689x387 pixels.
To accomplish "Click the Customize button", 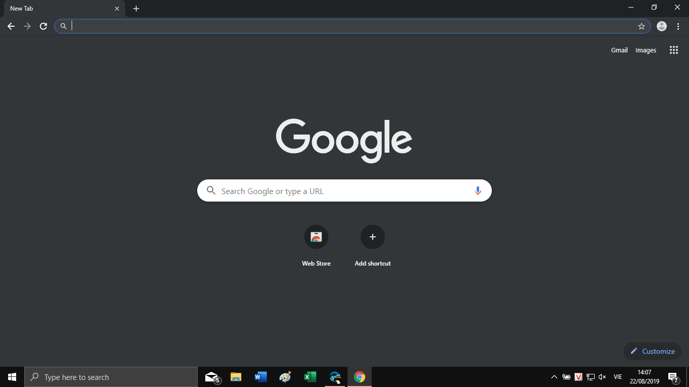I will [653, 351].
